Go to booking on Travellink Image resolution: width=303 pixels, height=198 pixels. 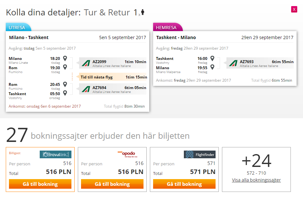pyautogui.click(x=40, y=184)
